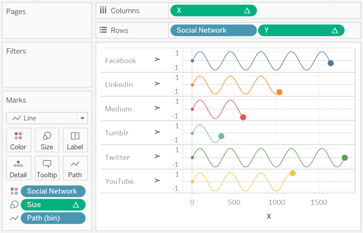
Task: Open the Detail marks card
Action: coord(18,168)
